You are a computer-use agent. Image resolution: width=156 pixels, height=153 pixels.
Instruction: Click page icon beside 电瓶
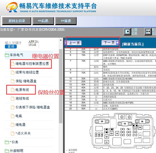(13, 116)
